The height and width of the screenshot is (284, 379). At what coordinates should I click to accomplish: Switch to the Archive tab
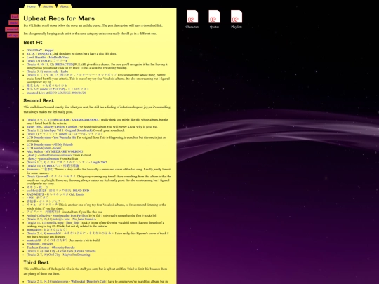click(x=48, y=6)
